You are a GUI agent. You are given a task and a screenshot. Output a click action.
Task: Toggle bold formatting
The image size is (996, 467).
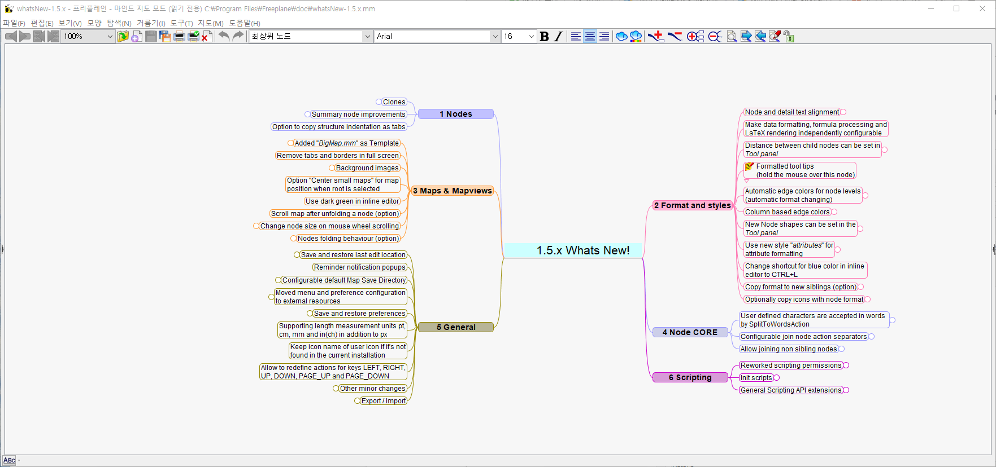544,36
